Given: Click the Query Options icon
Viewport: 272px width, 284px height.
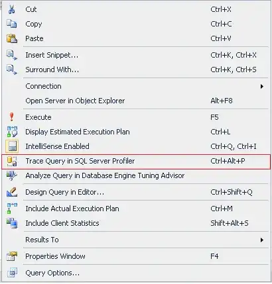Looking at the screenshot, I should click(12, 273).
